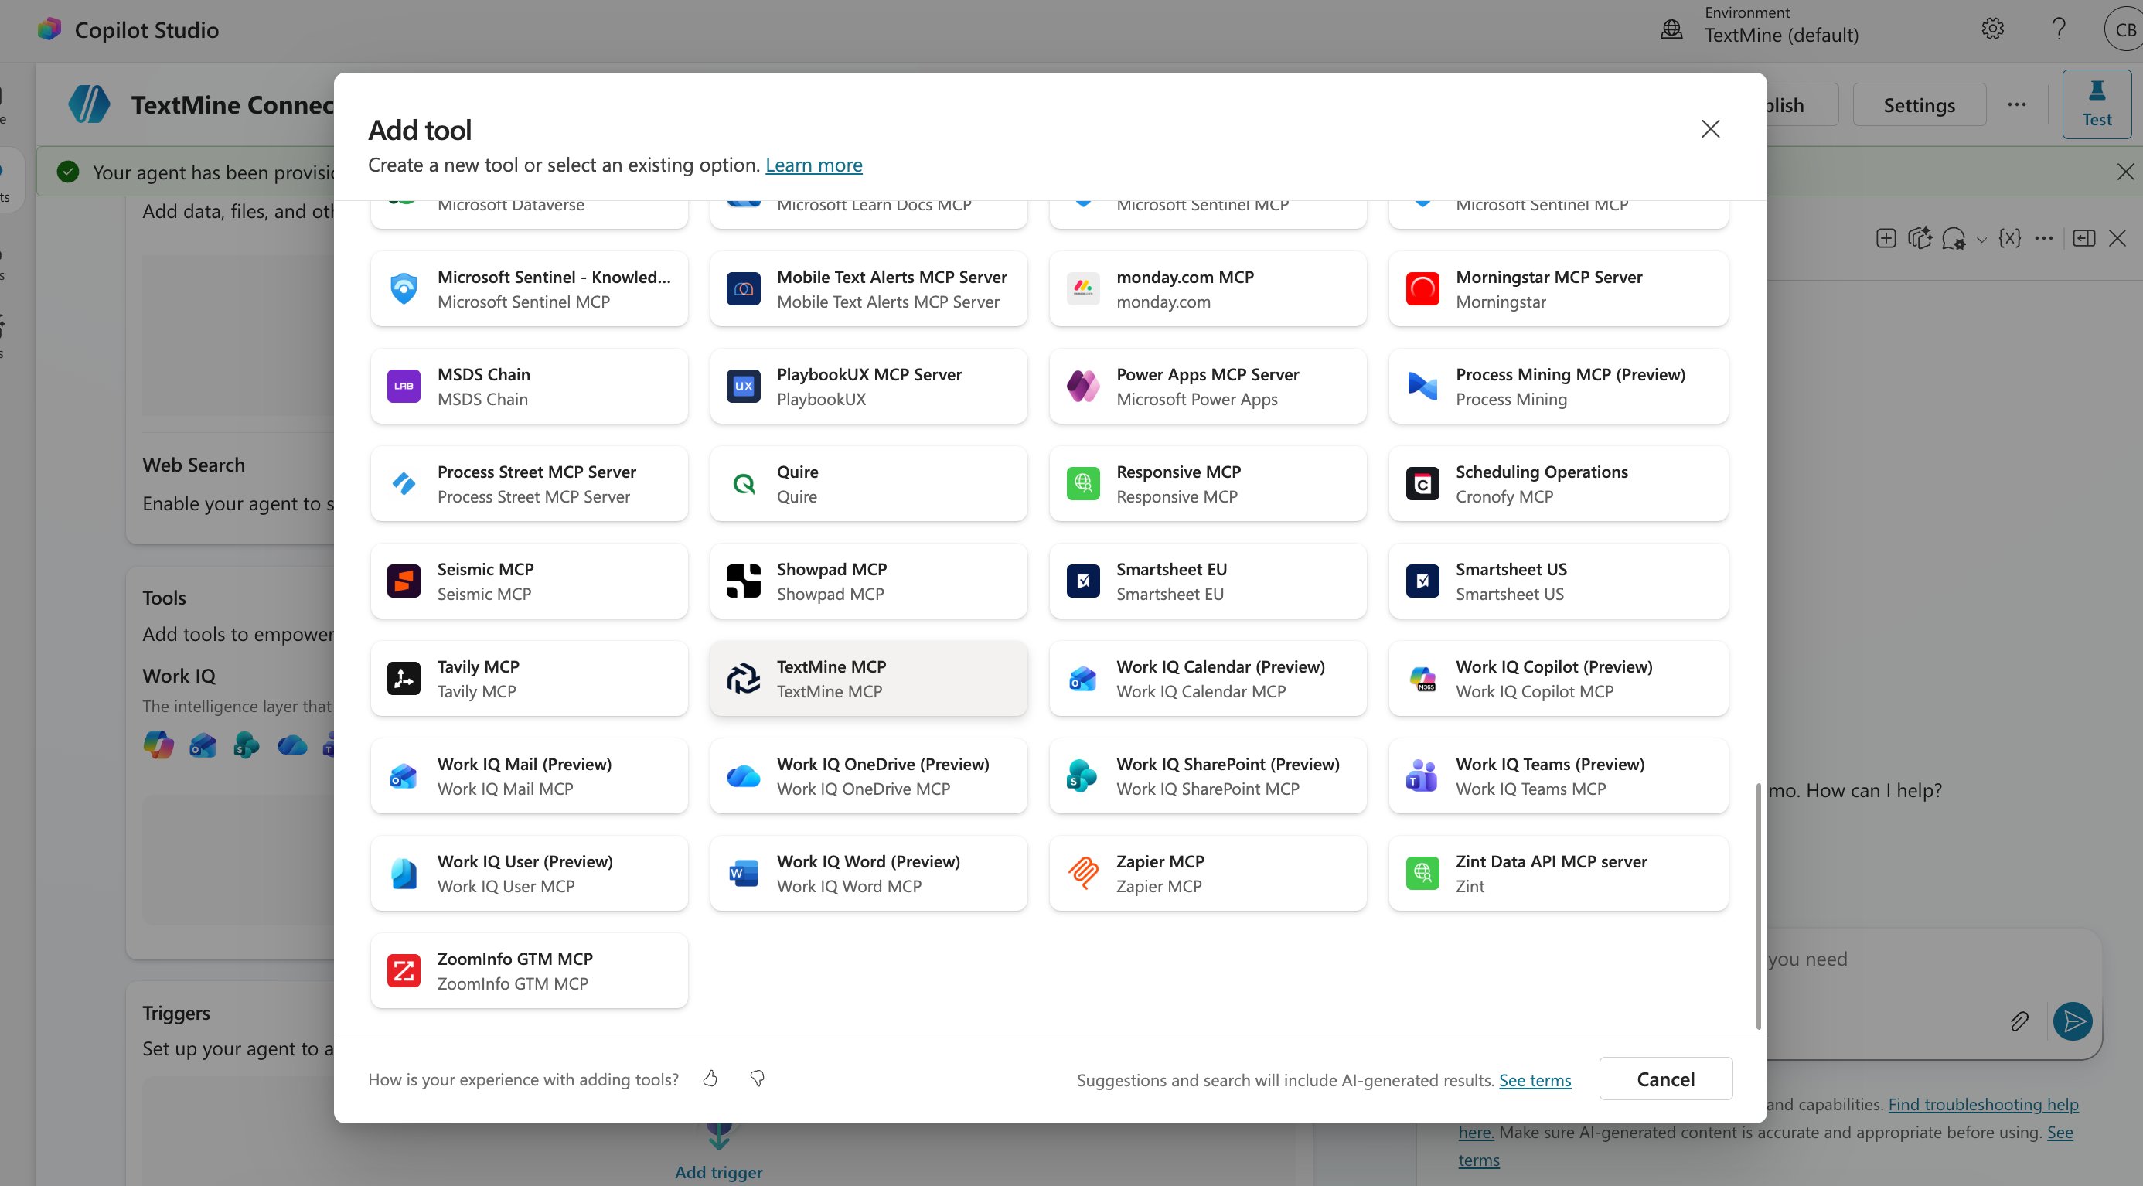Open the test pane ellipsis menu
Viewport: 2143px width, 1186px height.
(x=2043, y=239)
